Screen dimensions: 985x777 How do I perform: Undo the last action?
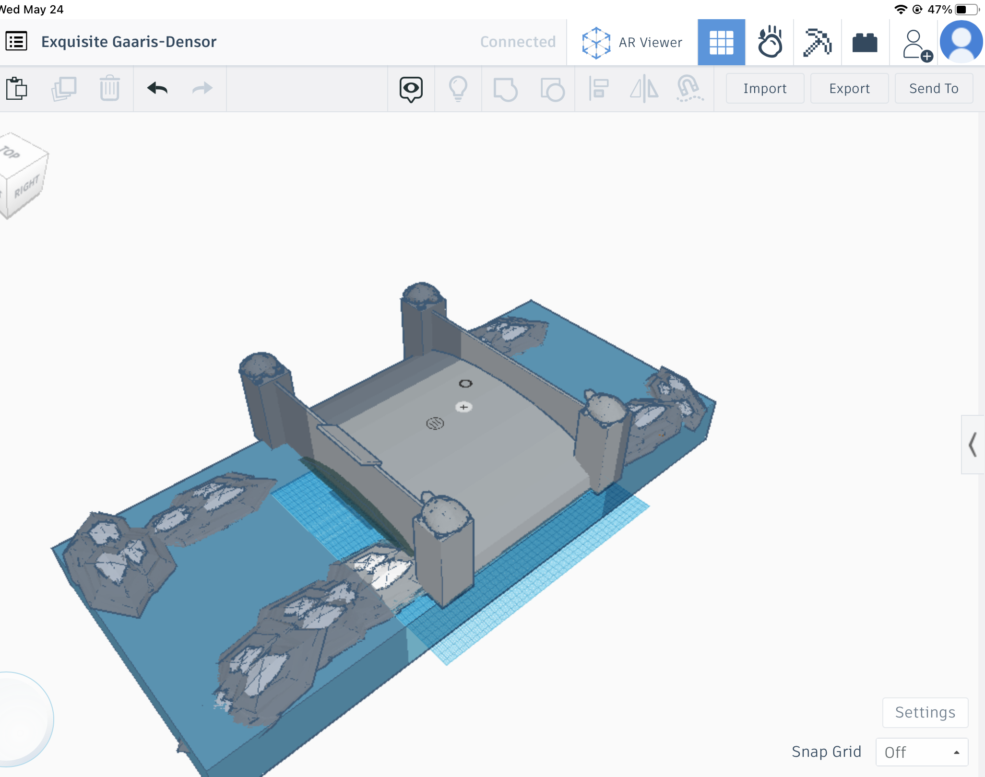tap(157, 88)
